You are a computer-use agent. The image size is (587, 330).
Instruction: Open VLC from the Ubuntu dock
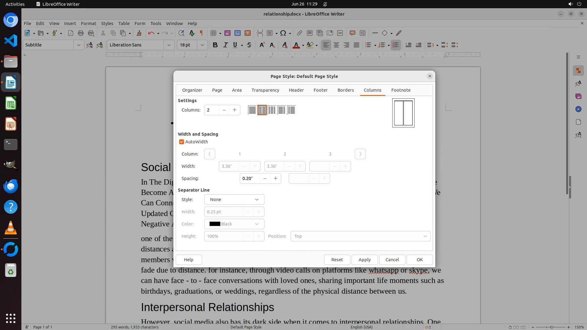11,228
